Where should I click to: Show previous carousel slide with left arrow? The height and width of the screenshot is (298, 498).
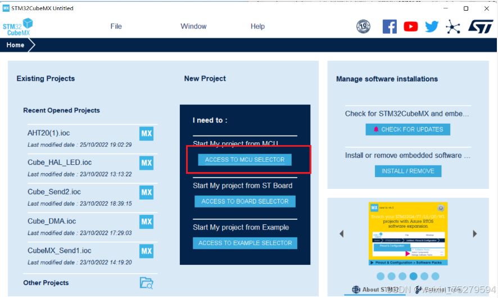[341, 234]
